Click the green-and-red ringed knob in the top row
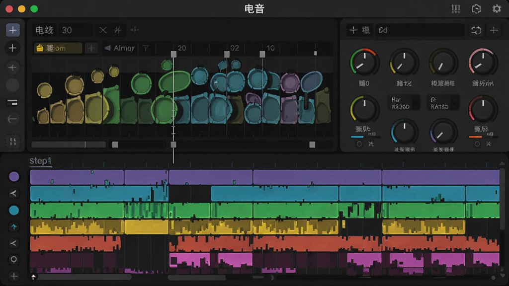509x286 pixels. pos(364,62)
